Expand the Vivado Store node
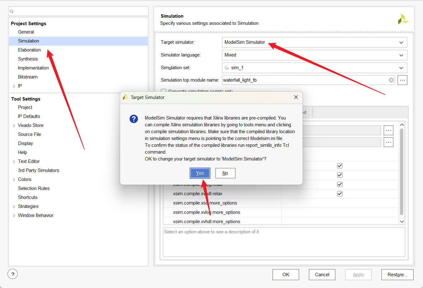423x288 pixels. click(14, 125)
